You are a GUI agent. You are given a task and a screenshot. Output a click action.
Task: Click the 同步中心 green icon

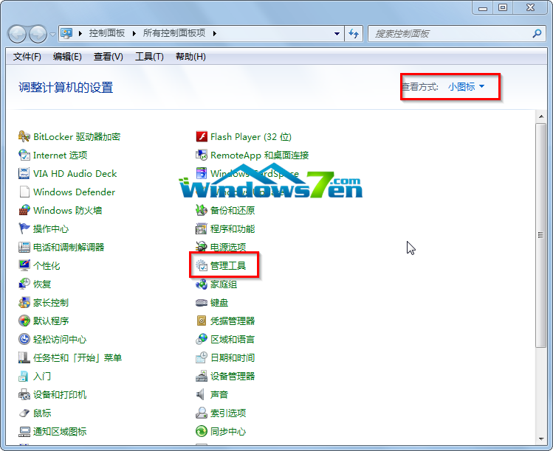[x=202, y=431]
